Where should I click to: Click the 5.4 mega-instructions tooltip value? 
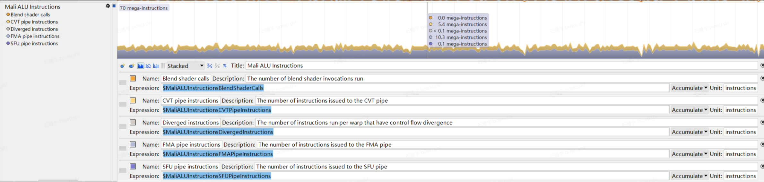click(x=462, y=24)
